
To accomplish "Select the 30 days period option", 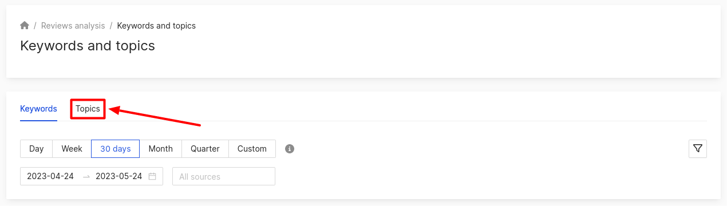I will point(116,149).
